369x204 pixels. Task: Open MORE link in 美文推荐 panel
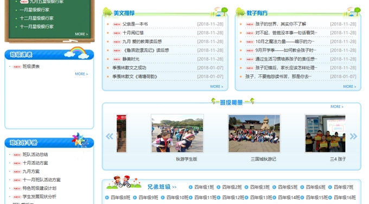[217, 87]
